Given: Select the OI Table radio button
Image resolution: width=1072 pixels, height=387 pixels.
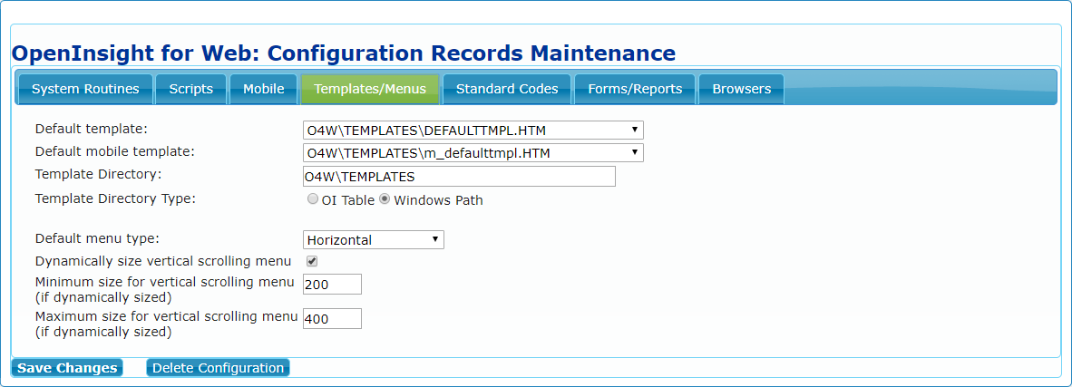Looking at the screenshot, I should (312, 199).
